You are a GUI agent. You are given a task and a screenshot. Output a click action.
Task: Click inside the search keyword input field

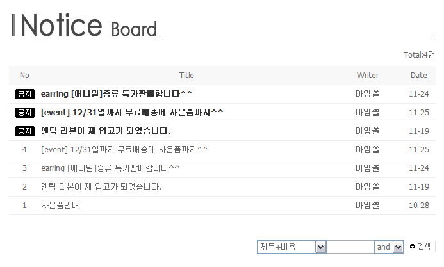coord(350,247)
